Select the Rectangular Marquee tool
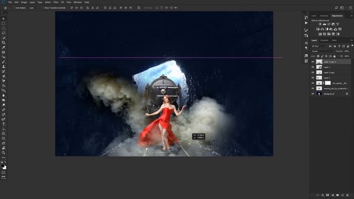 click(3, 23)
